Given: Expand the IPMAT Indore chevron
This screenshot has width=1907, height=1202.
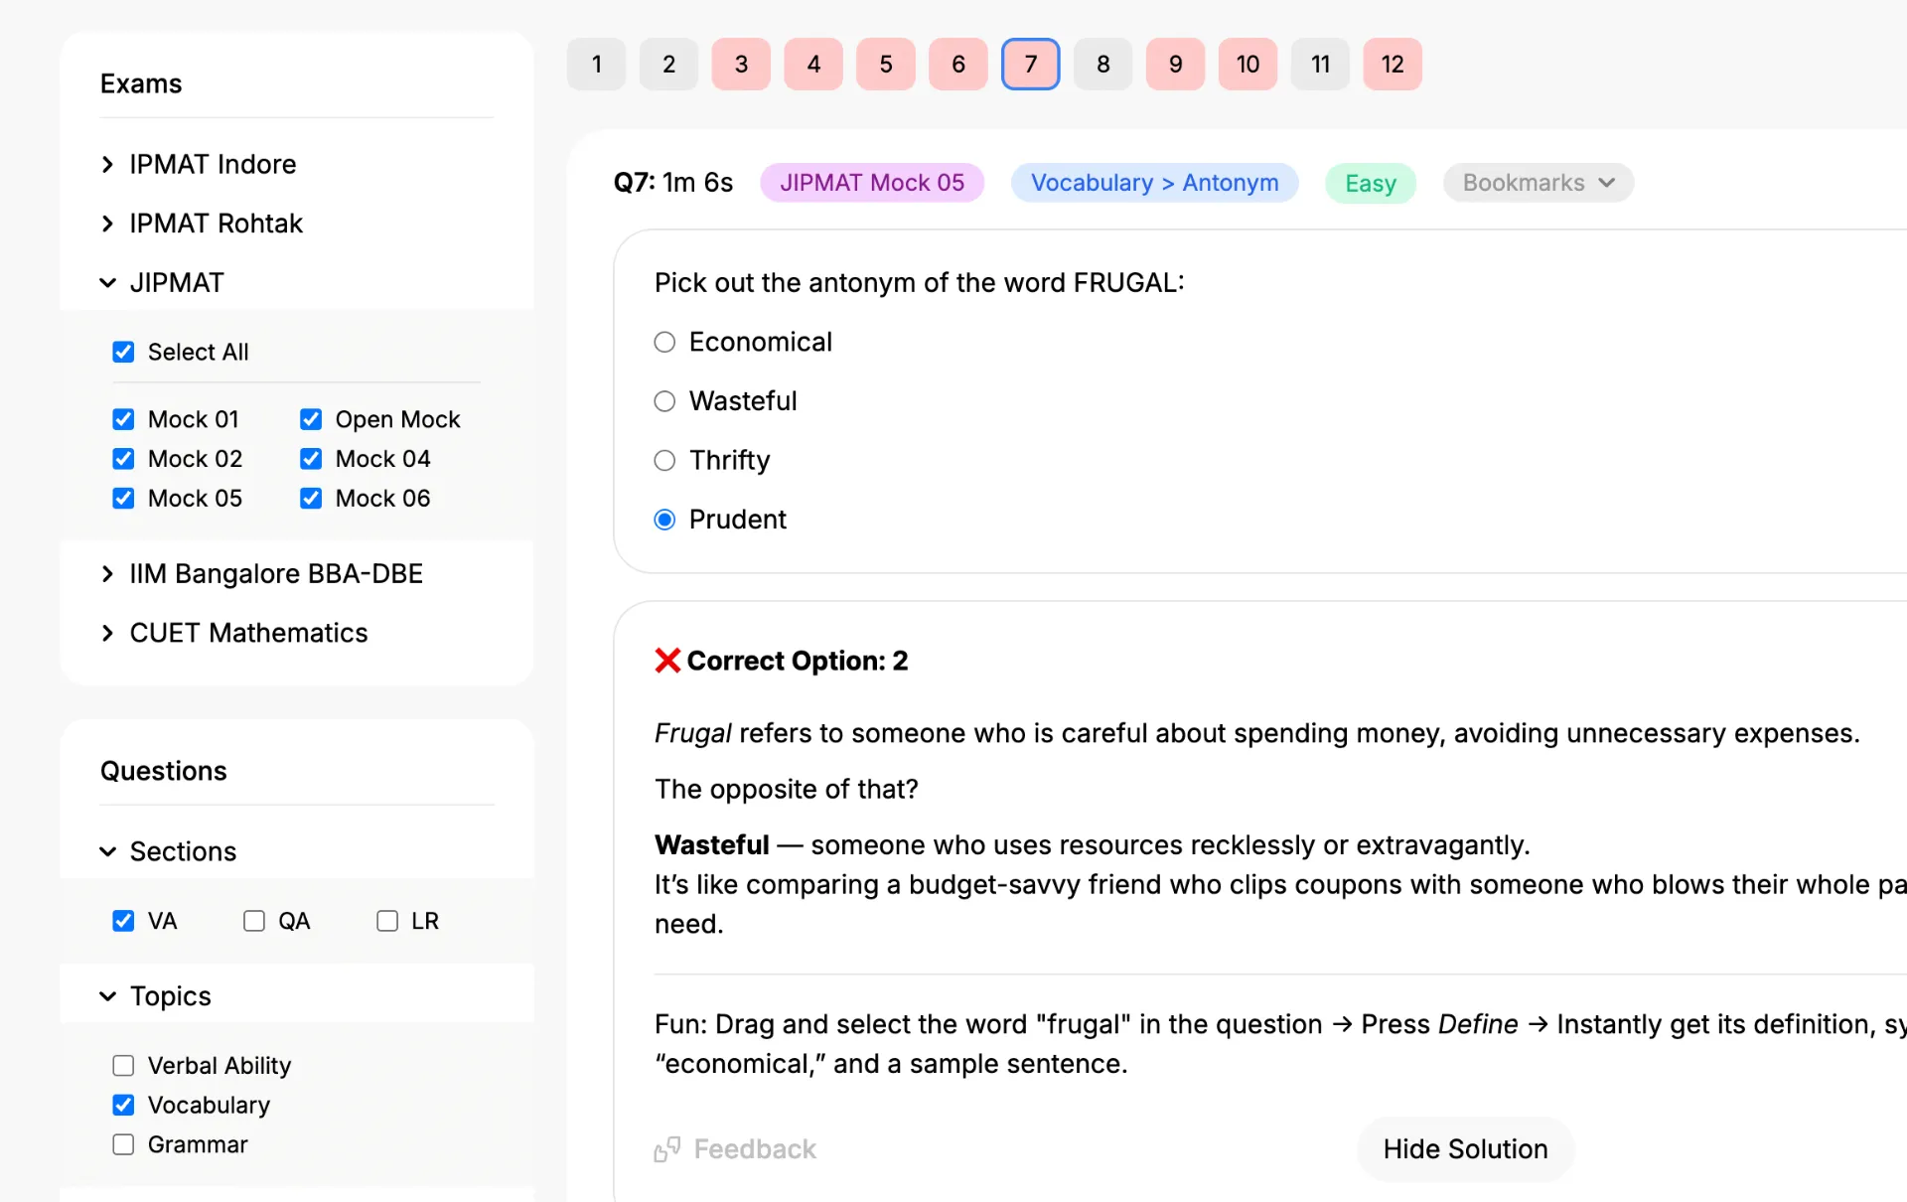Looking at the screenshot, I should coord(107,164).
